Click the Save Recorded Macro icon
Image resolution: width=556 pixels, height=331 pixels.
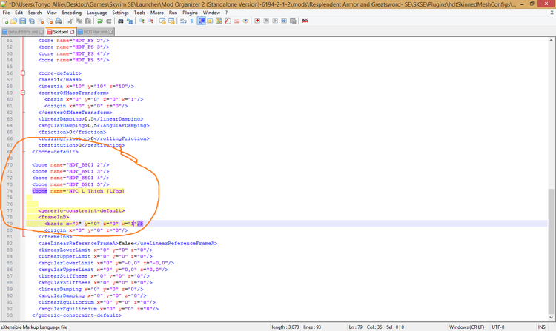[293, 21]
